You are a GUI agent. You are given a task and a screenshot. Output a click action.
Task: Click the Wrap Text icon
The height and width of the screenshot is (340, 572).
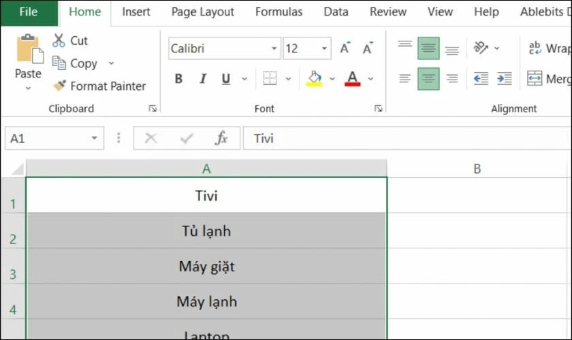click(x=535, y=48)
